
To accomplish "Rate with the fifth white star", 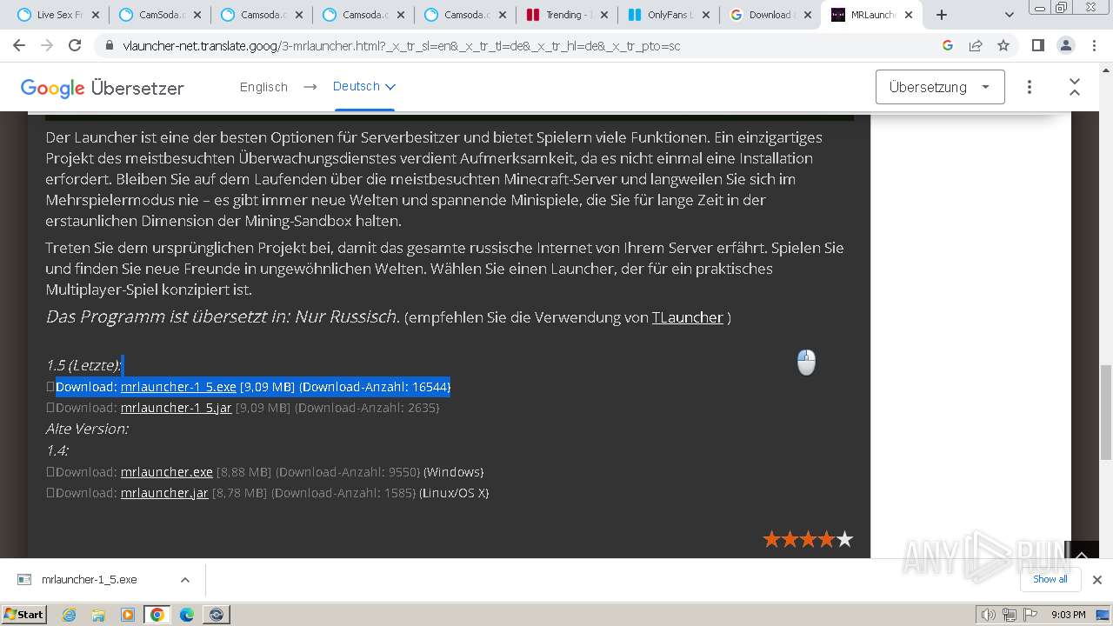I will (844, 540).
